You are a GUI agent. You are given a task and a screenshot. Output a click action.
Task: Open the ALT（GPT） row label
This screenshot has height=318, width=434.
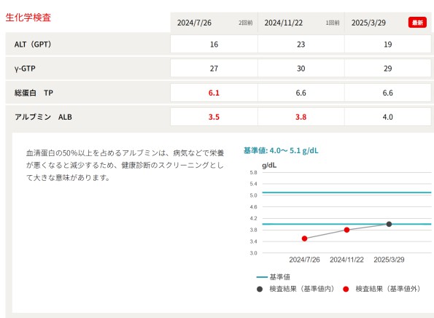coord(33,44)
